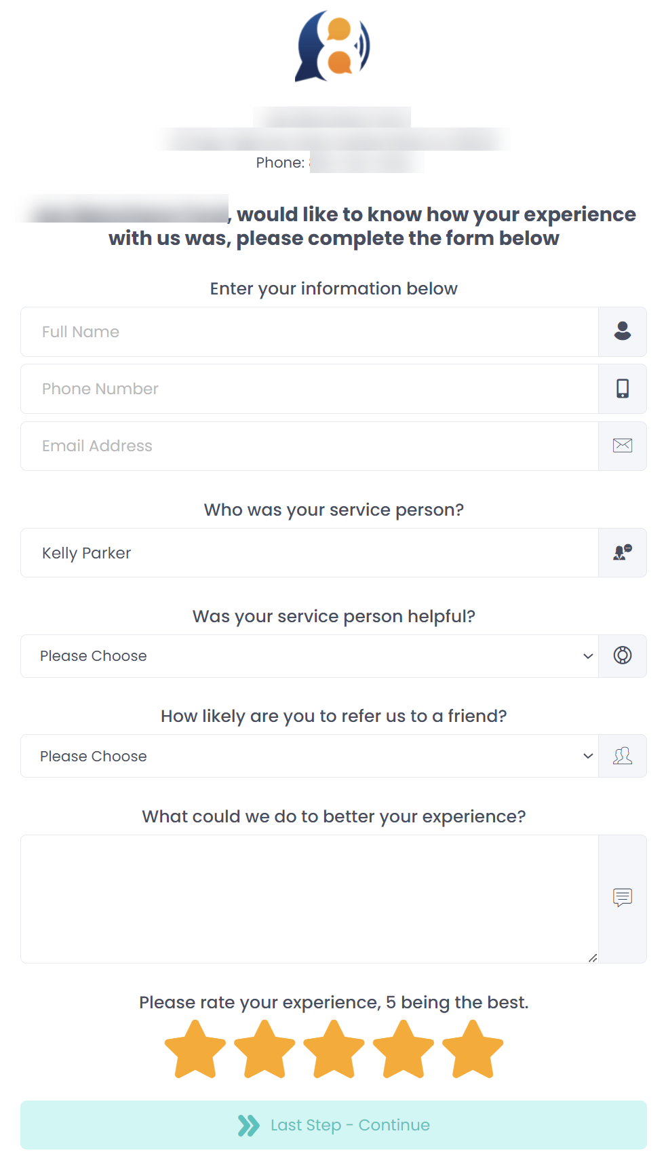Click the service person chat icon

pyautogui.click(x=622, y=553)
